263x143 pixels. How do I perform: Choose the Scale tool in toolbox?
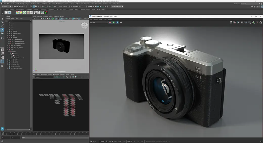pos(2,38)
